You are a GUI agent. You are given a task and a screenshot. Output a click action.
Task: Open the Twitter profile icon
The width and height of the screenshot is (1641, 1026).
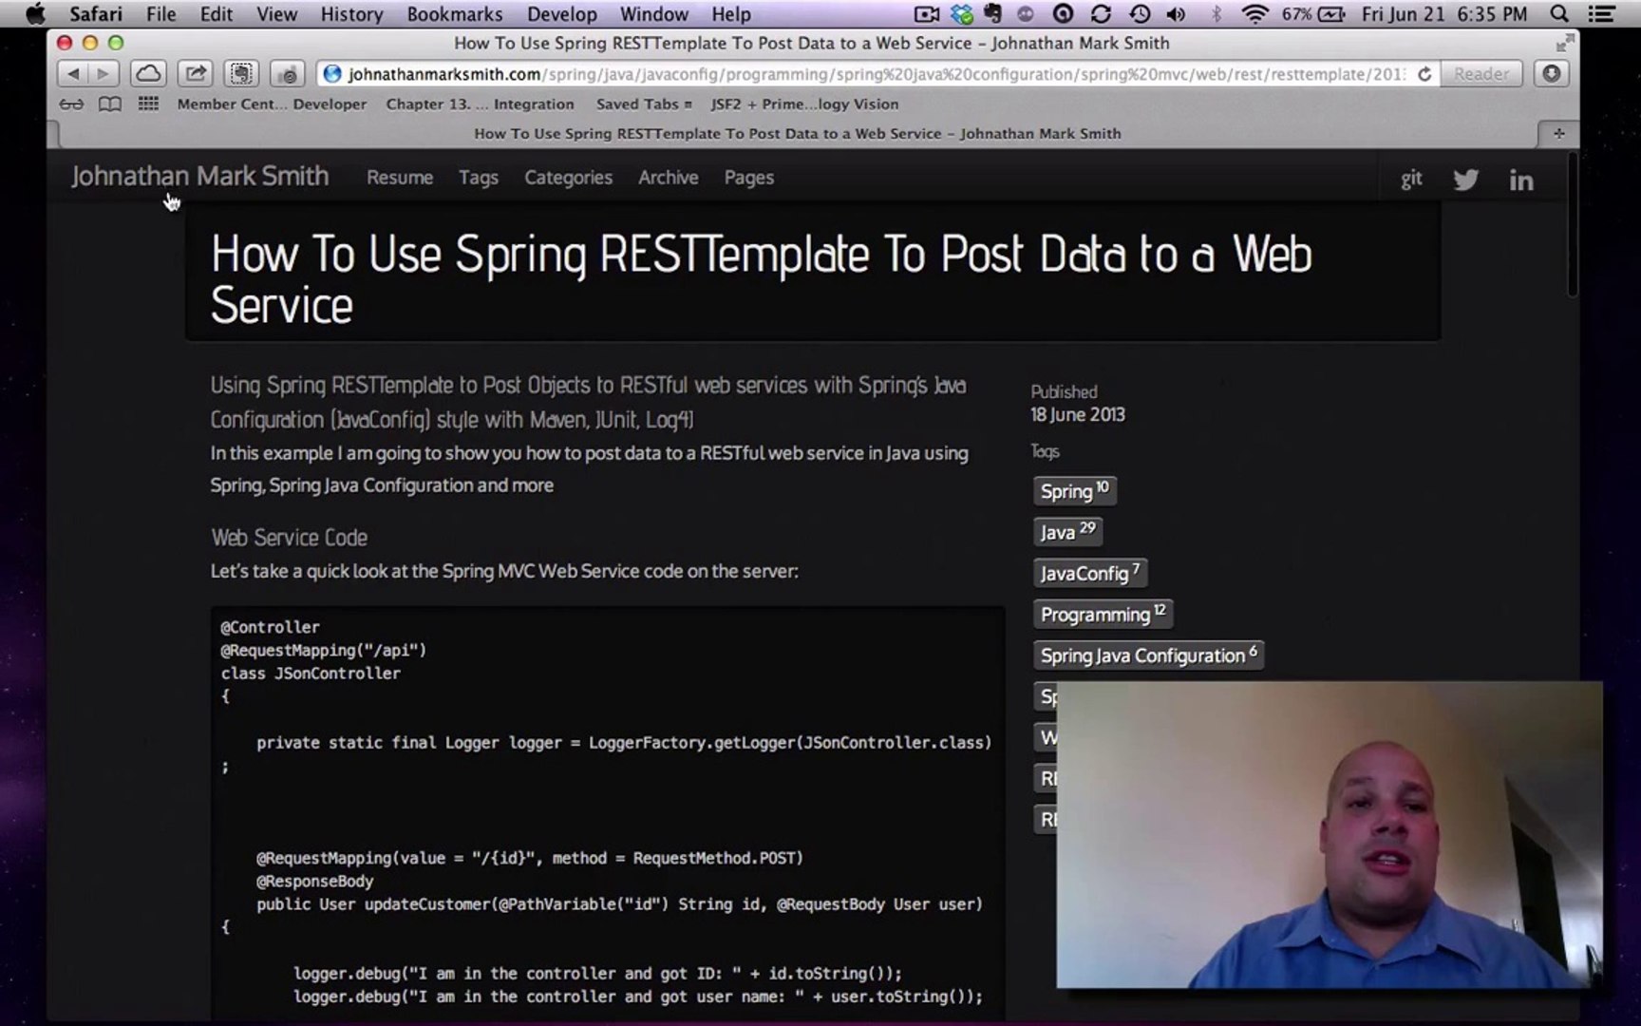click(1465, 179)
